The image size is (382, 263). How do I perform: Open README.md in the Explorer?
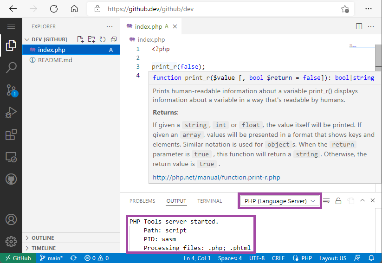(71, 60)
